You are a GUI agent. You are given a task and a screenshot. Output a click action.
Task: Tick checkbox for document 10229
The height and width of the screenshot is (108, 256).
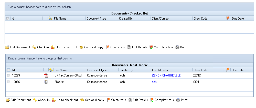point(8,75)
